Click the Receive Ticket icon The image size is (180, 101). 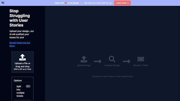click(141, 59)
